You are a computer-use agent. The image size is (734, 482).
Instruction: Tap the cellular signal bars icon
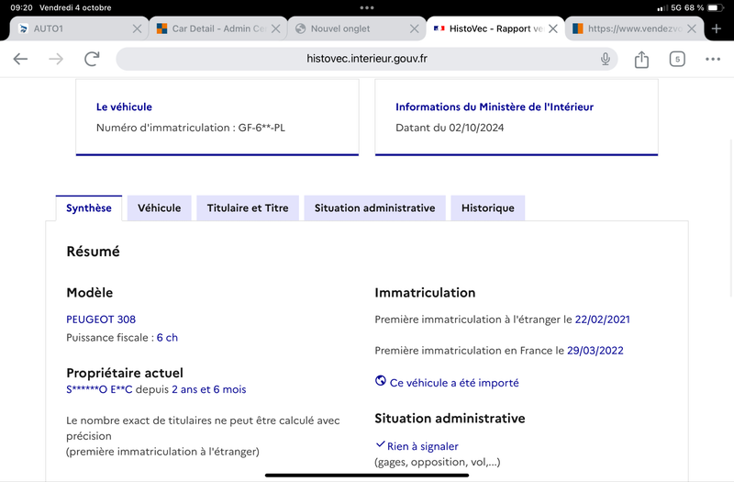tap(662, 8)
